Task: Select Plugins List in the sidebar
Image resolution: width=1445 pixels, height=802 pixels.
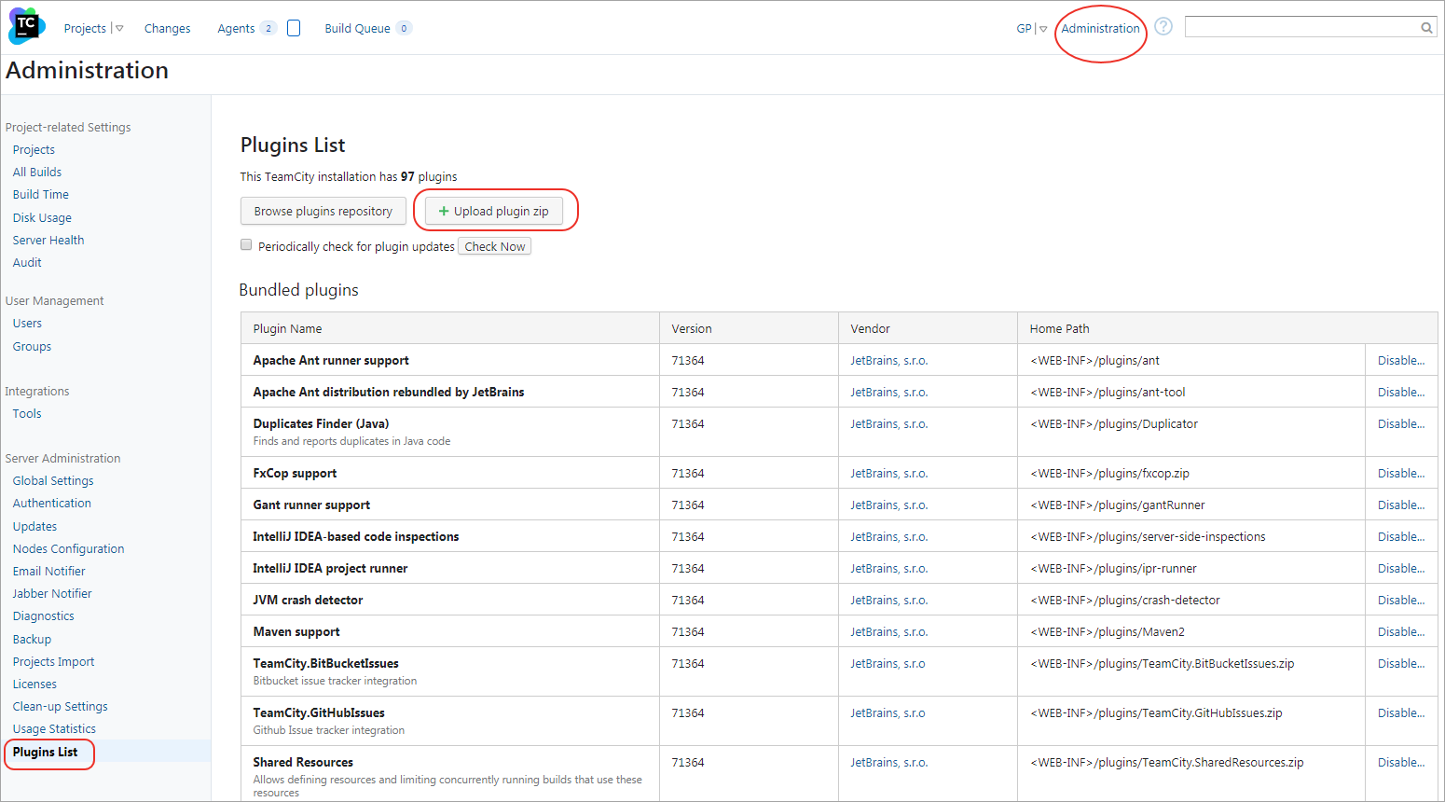Action: coord(45,753)
